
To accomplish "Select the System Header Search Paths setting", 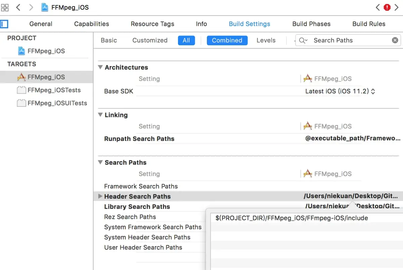I will 147,237.
